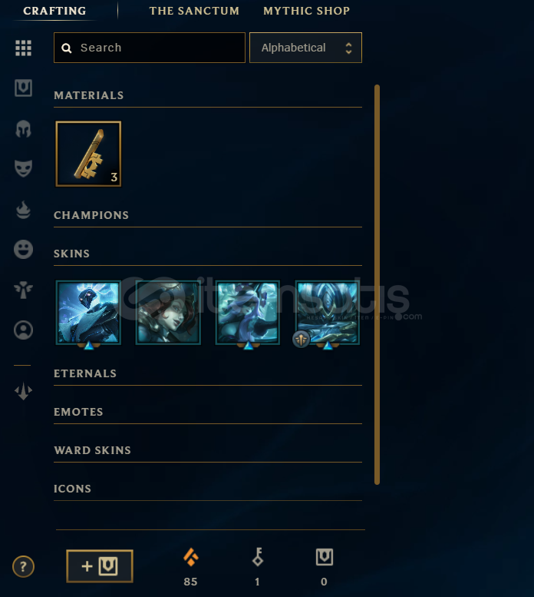Click the loot Search input field
This screenshot has width=534, height=597.
(x=150, y=48)
